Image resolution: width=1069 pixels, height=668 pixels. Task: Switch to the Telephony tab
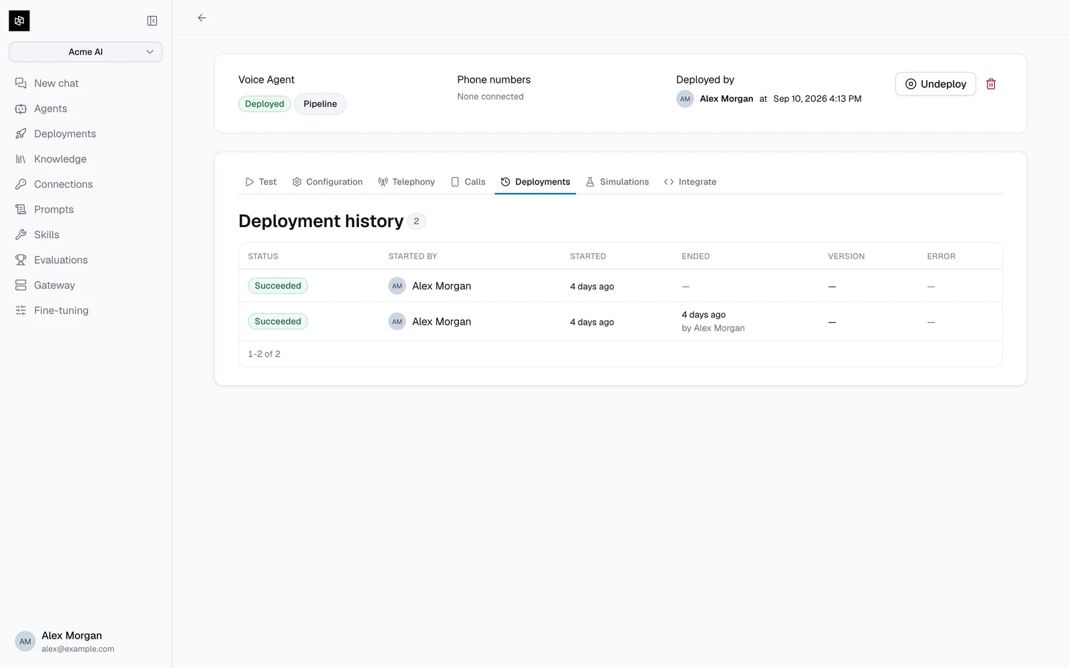click(x=406, y=182)
